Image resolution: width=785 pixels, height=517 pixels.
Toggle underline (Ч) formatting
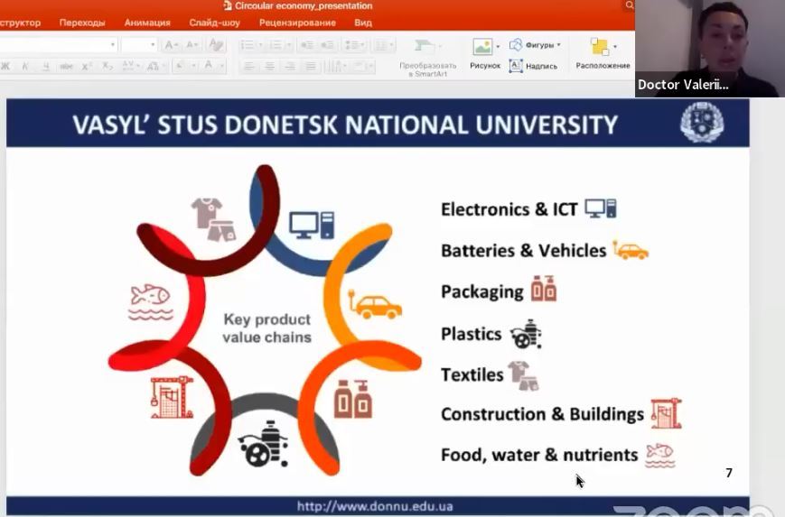pos(45,66)
